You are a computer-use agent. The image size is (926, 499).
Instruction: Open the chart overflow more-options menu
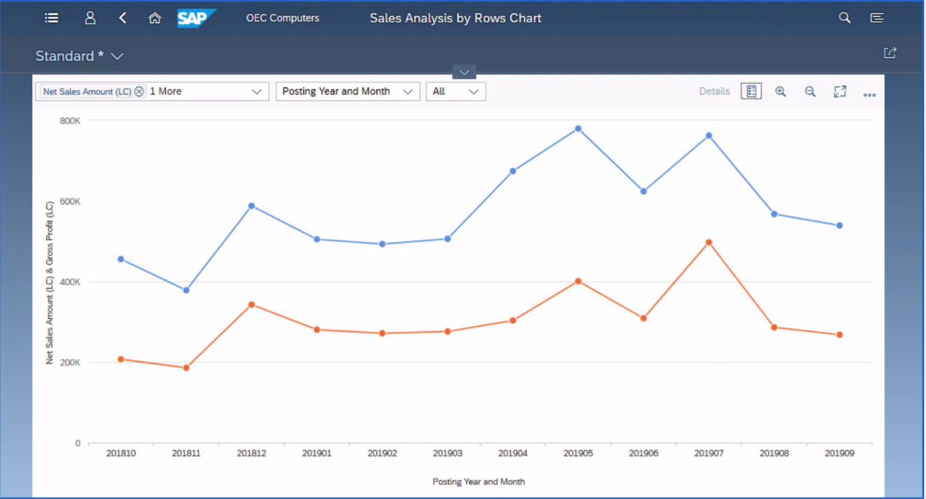pos(869,94)
